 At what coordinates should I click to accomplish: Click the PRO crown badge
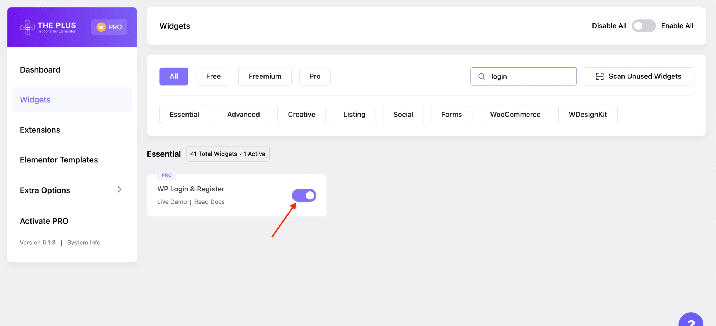109,27
